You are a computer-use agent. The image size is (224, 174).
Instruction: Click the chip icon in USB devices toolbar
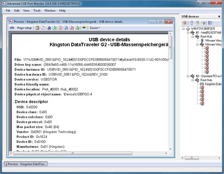tap(204, 23)
